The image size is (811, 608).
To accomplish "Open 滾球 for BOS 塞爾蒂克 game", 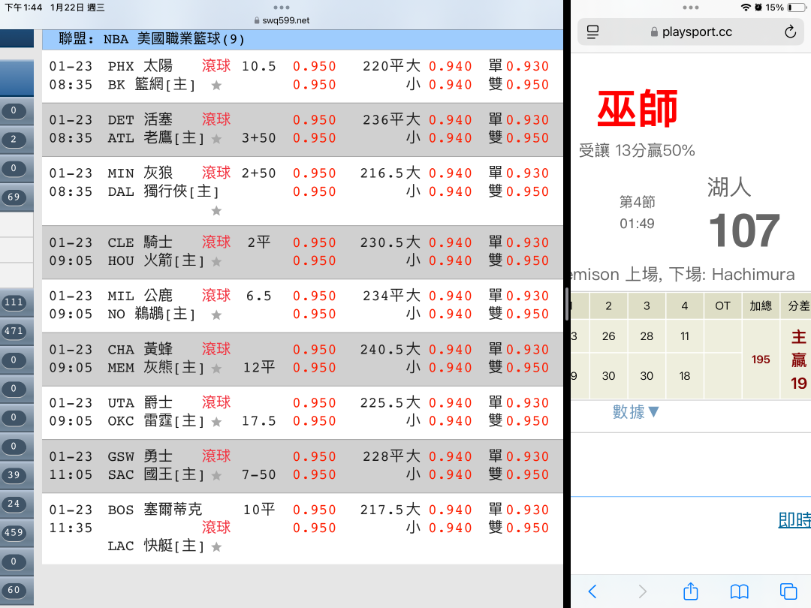I will tap(216, 528).
